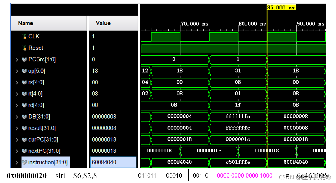Click the 90.000 ns ruler label

pos(310,23)
